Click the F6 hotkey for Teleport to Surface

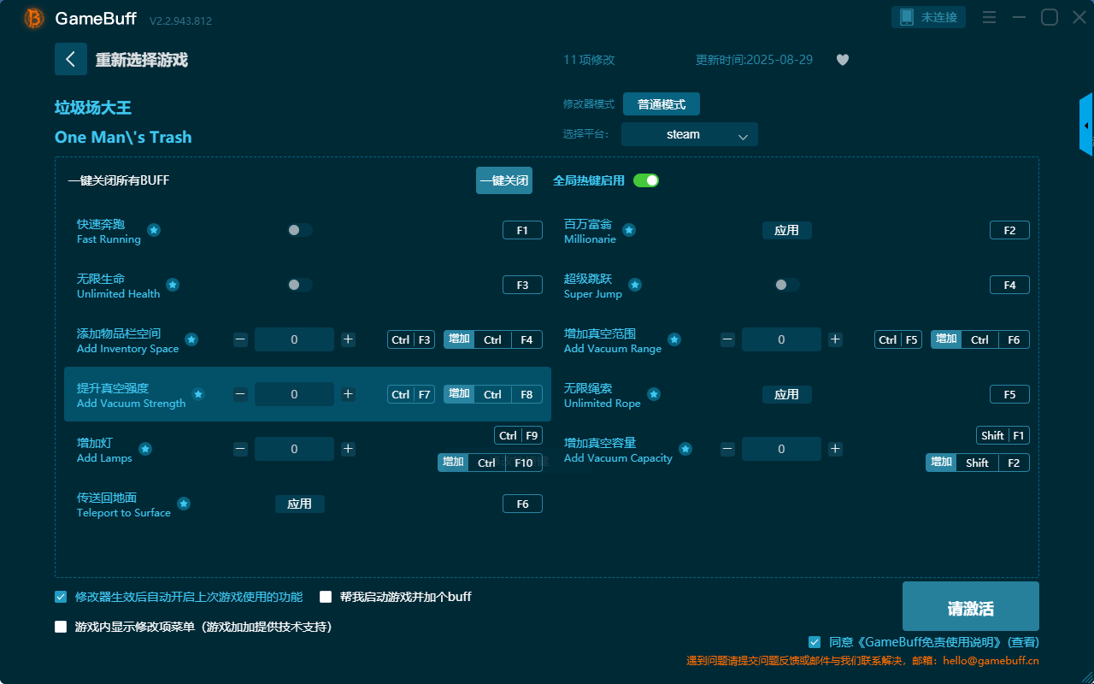pos(522,504)
